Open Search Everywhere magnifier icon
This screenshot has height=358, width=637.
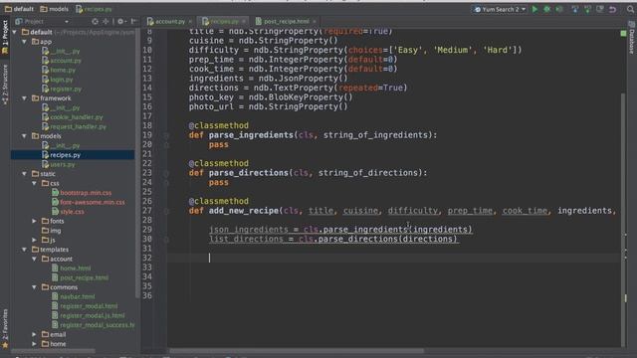(x=630, y=9)
